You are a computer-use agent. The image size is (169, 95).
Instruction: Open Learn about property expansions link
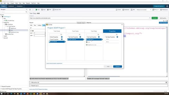(54, 63)
